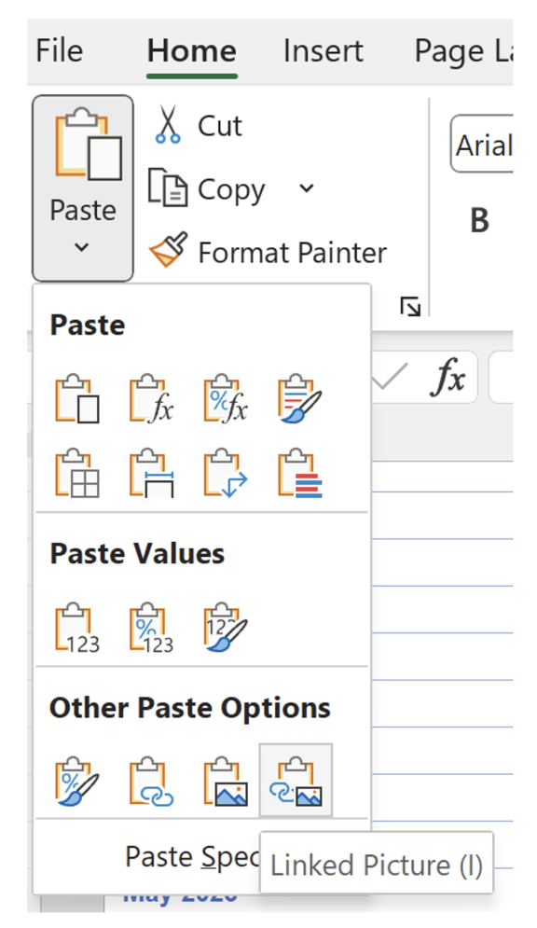Choose Values & Source Formatting icon
The image size is (537, 928).
click(226, 628)
